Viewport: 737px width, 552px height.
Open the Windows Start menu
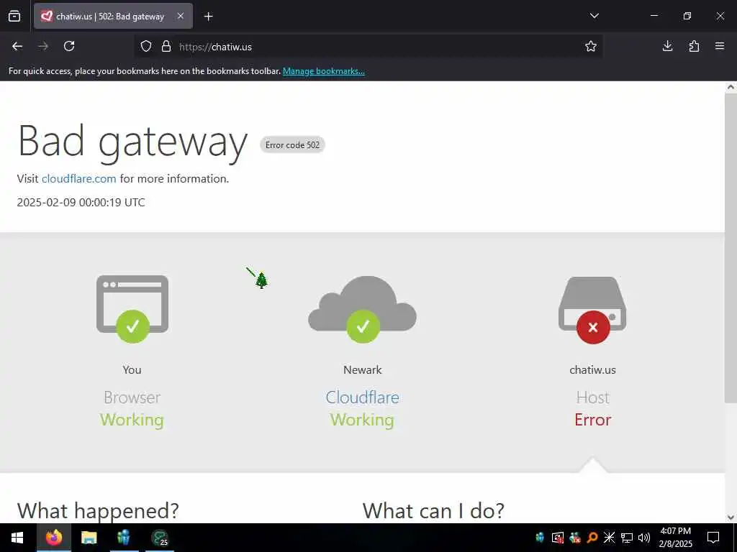pos(17,538)
